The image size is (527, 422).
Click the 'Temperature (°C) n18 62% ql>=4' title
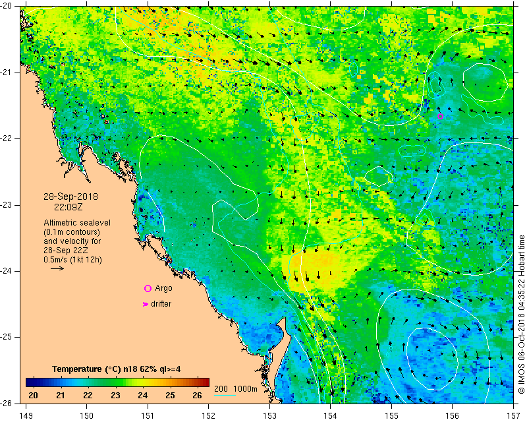(117, 369)
